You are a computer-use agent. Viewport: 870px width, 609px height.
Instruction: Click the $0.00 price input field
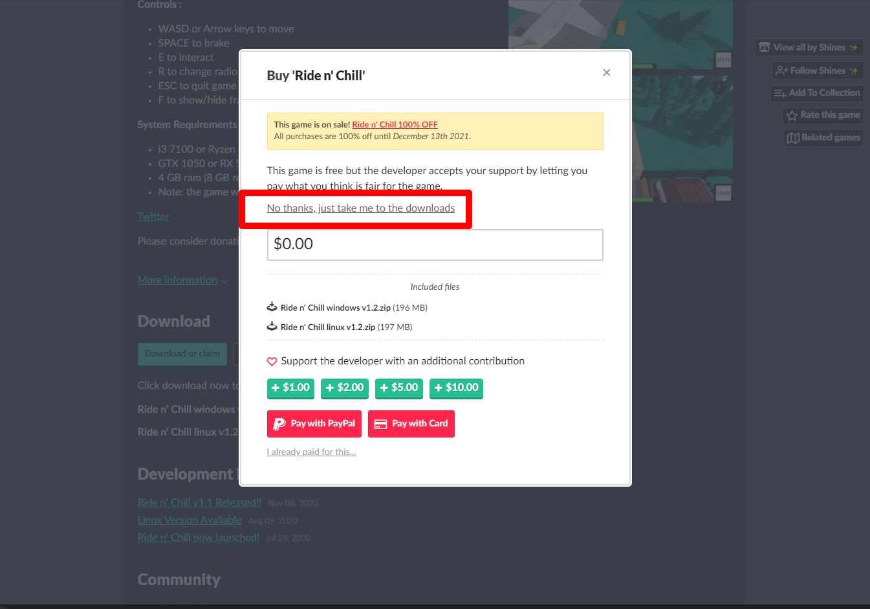435,245
